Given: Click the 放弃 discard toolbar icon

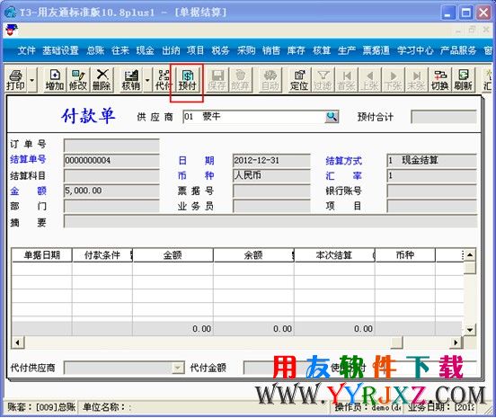Looking at the screenshot, I should click(241, 80).
